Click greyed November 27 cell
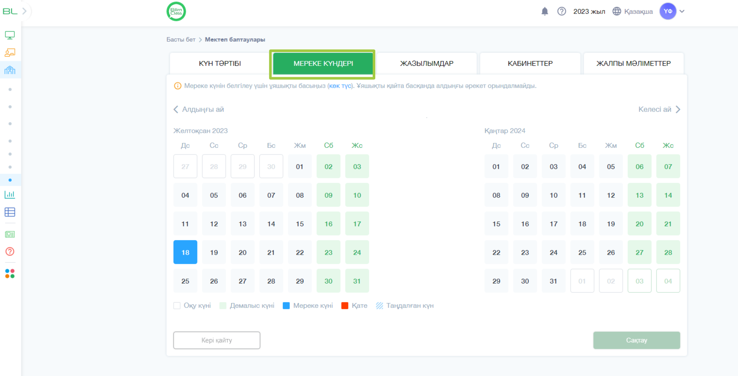 click(x=185, y=167)
